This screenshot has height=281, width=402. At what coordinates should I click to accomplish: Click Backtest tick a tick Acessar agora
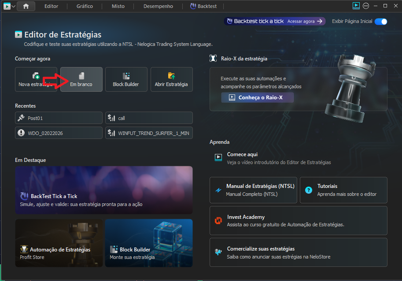(306, 21)
